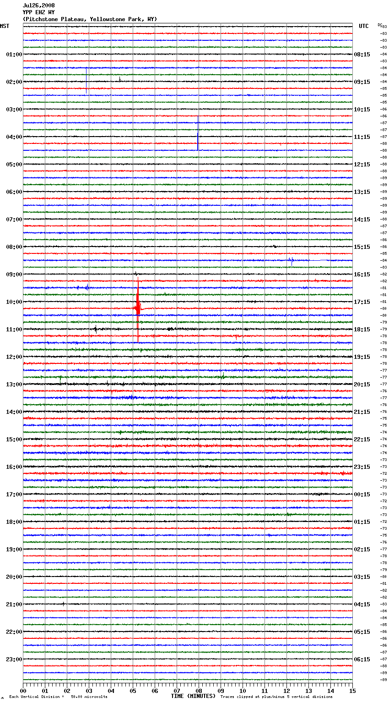Select the 17:00 MST time label
Screen dimensions: 389x703
[x=14, y=494]
